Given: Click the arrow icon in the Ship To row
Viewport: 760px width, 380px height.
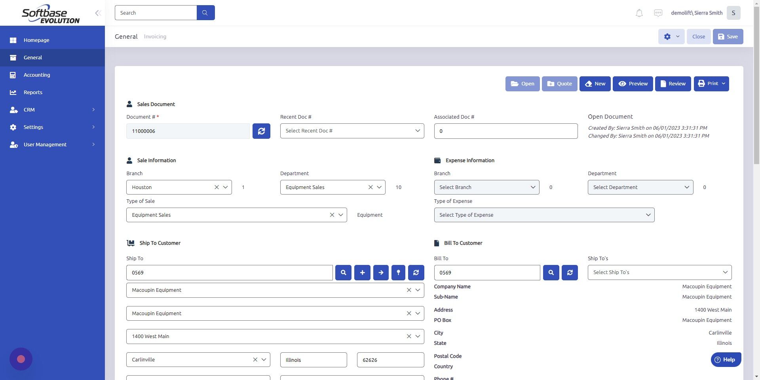Looking at the screenshot, I should tap(381, 272).
